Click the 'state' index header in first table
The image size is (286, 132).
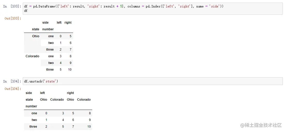tap(36, 29)
